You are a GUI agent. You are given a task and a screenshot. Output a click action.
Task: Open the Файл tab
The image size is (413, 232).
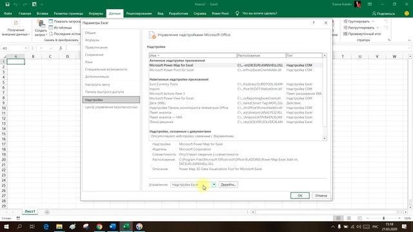coord(8,14)
